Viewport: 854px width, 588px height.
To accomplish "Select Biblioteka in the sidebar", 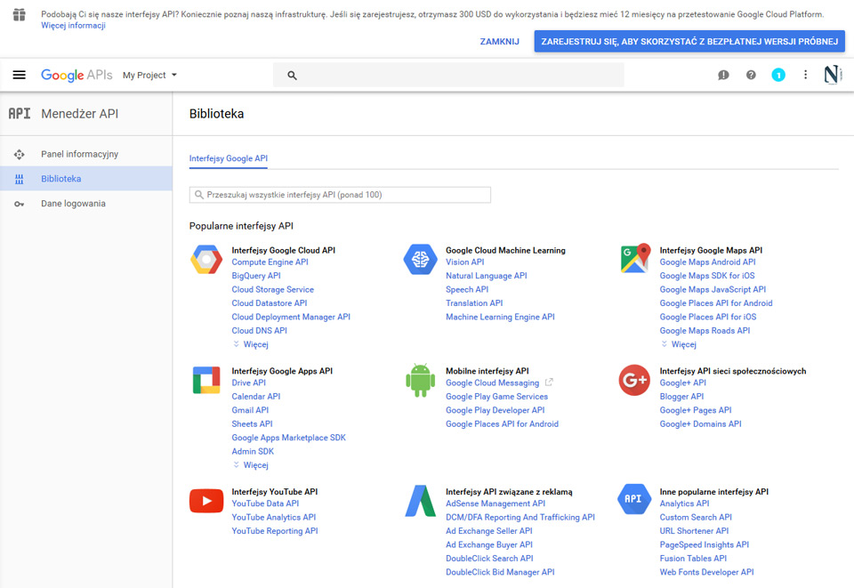I will click(86, 179).
